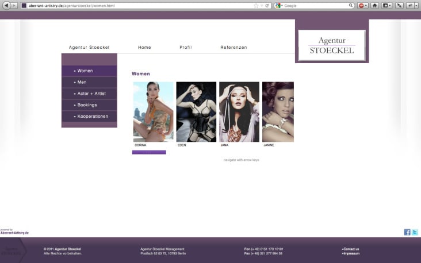Open Kooperationen sidebar entry
Viewport: 421px width, 263px height.
(89, 117)
